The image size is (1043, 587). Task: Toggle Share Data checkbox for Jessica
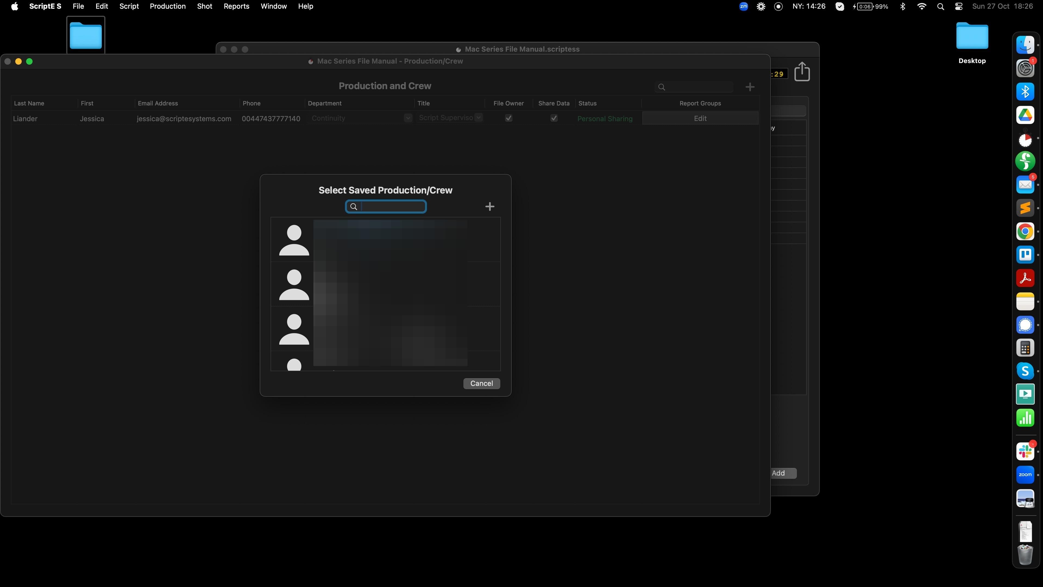[x=554, y=118]
